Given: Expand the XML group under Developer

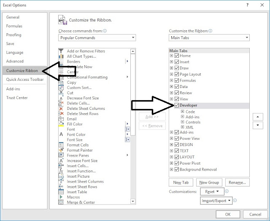Looking at the screenshot, I should tap(183, 127).
